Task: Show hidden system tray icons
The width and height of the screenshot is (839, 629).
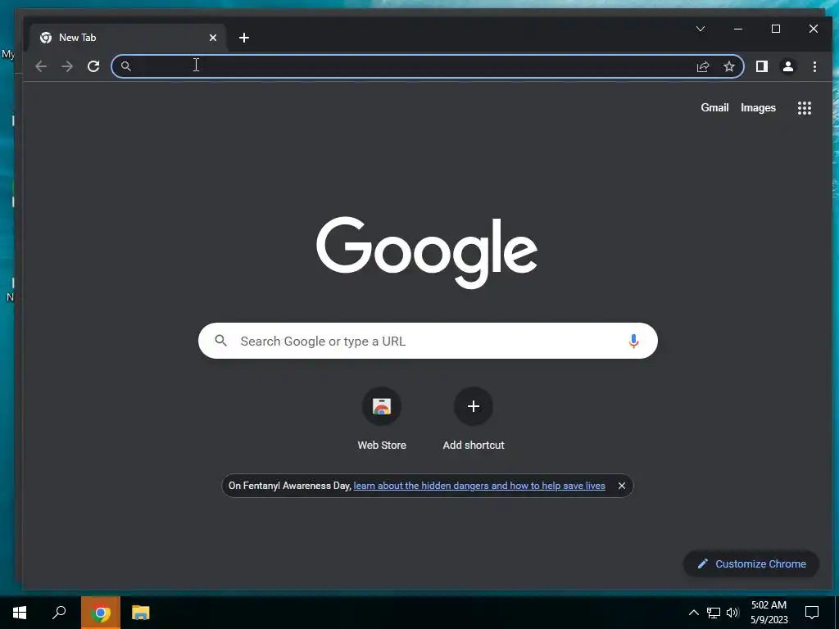Action: click(x=693, y=613)
